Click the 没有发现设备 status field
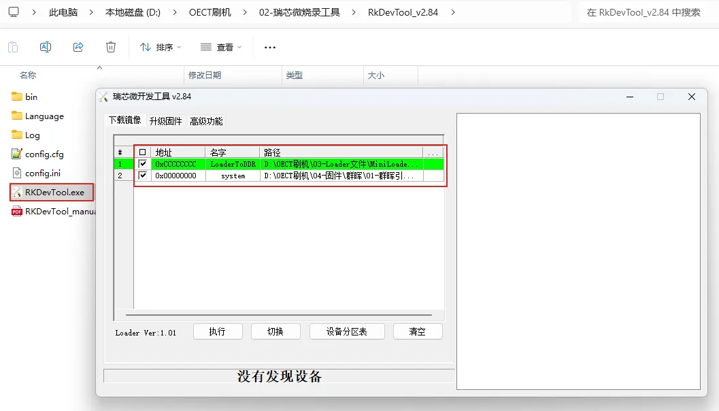Viewport: 719px width, 411px height. [x=280, y=376]
